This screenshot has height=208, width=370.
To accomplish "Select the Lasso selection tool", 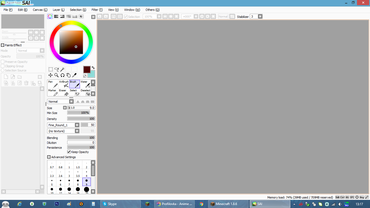I will pos(56,69).
